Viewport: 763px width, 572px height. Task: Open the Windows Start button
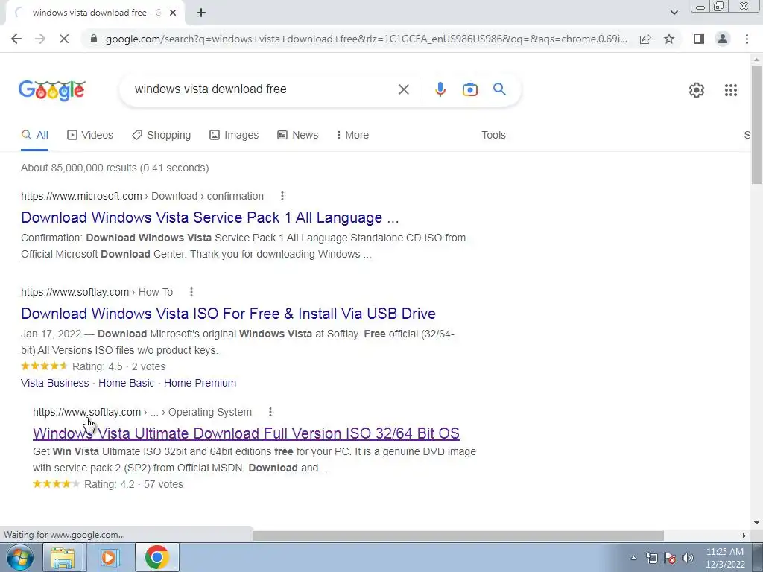pos(20,557)
